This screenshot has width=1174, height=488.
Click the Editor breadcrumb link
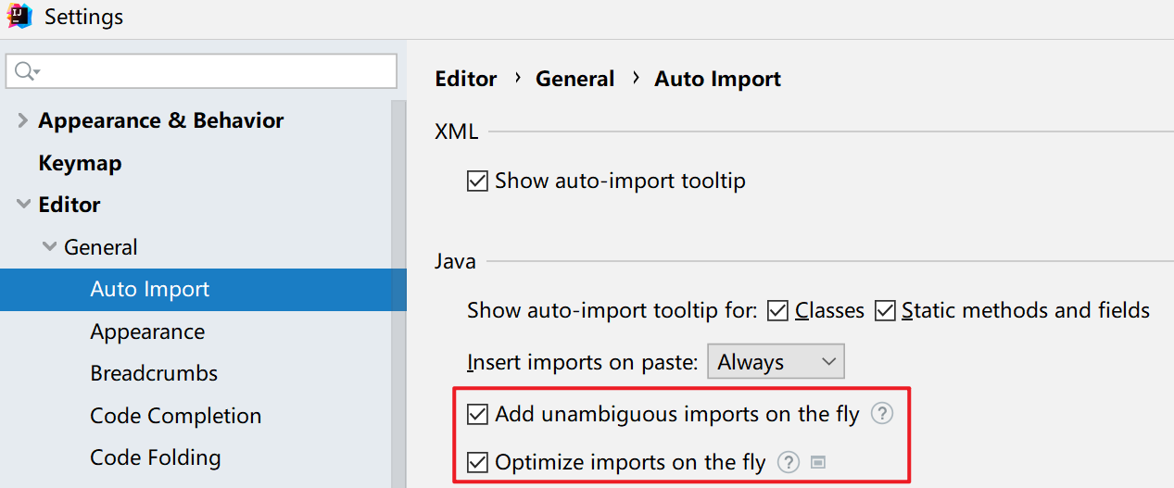pyautogui.click(x=466, y=80)
